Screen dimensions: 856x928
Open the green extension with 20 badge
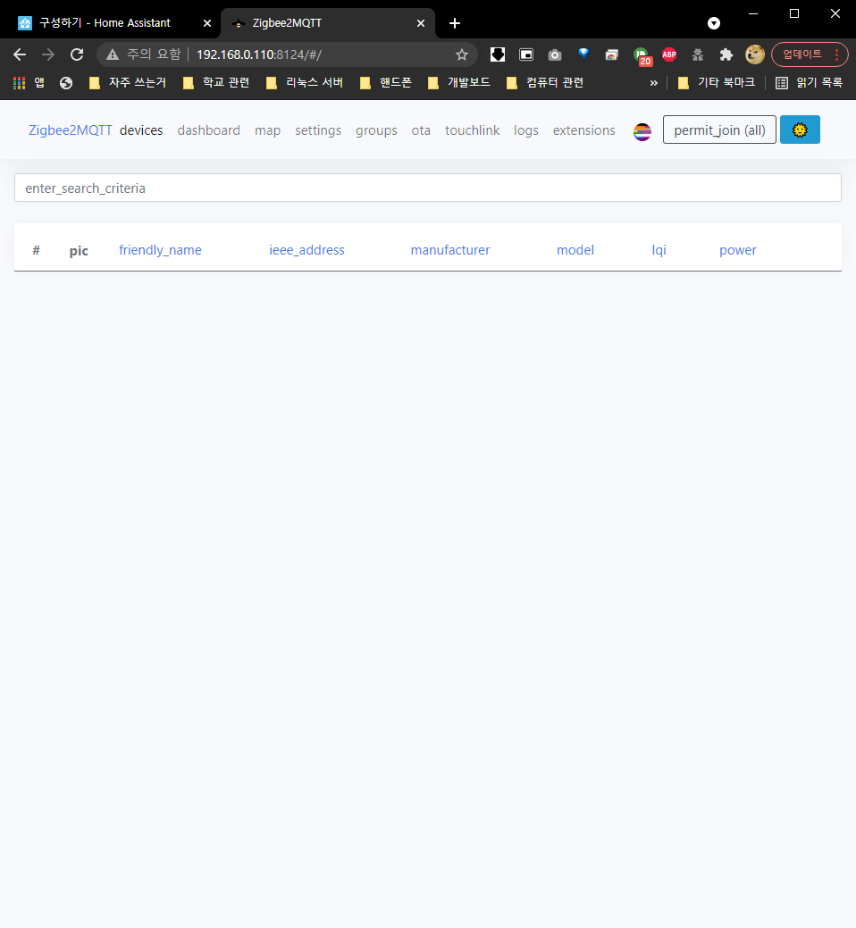(x=642, y=55)
